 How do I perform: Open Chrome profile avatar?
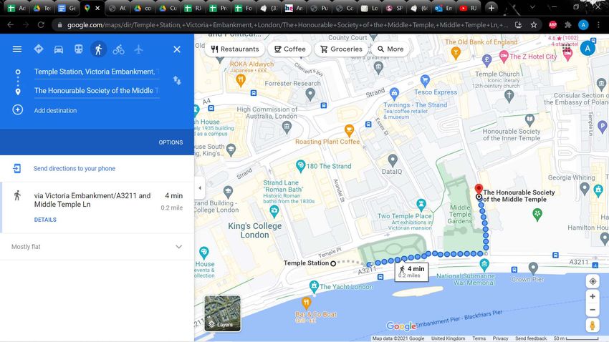(x=583, y=25)
